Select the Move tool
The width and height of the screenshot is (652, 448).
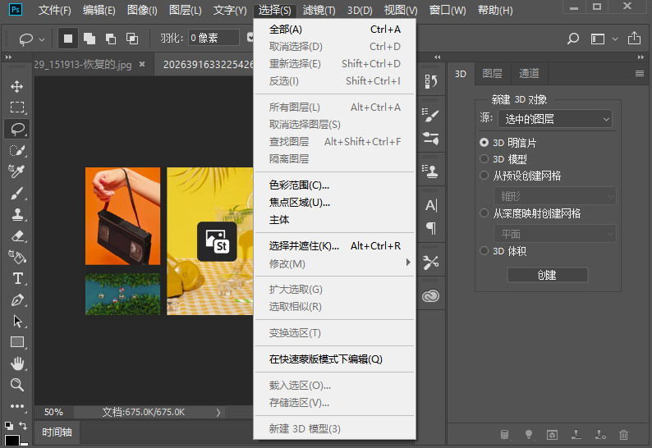(16, 86)
